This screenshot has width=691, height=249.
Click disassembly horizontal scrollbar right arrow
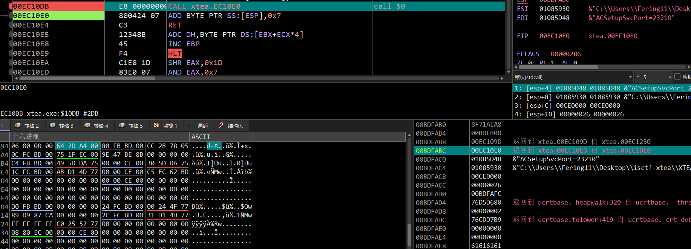coord(502,78)
